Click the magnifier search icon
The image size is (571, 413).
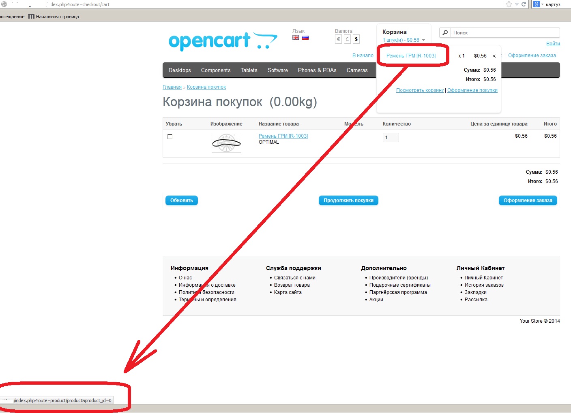coord(445,33)
